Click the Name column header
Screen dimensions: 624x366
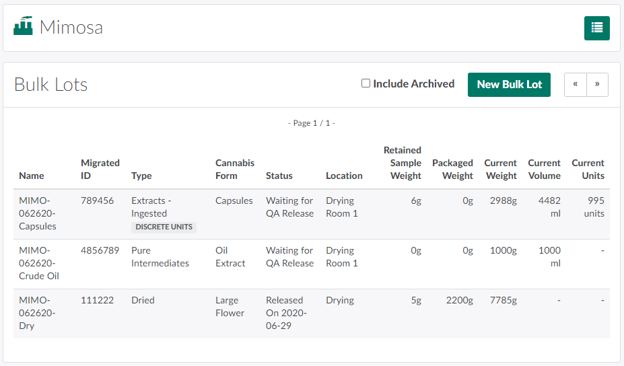pos(32,176)
